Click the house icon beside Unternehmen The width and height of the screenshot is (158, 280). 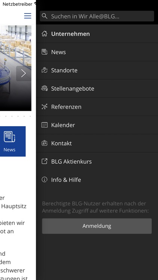45,34
